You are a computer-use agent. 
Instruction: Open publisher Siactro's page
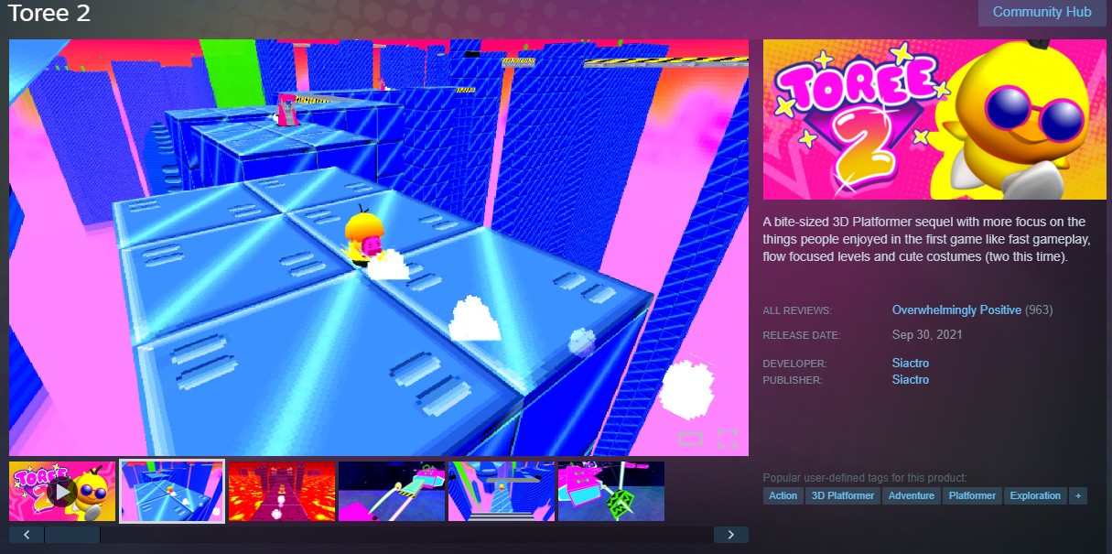pyautogui.click(x=911, y=379)
